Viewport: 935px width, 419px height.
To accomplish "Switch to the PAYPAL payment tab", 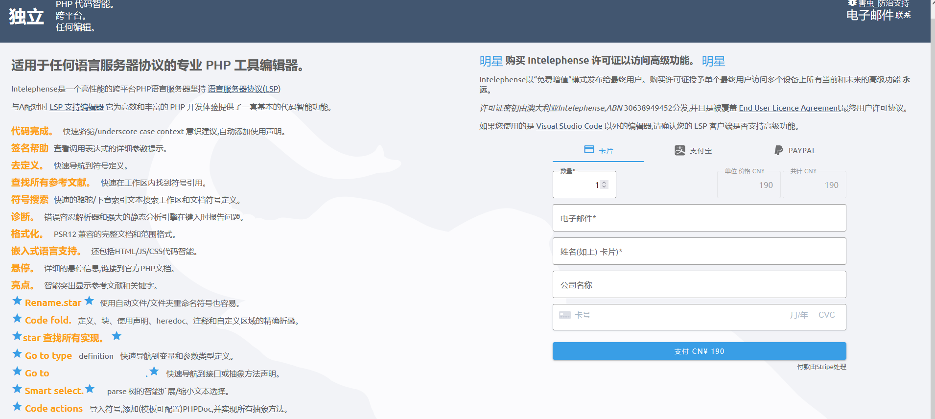I will (795, 150).
